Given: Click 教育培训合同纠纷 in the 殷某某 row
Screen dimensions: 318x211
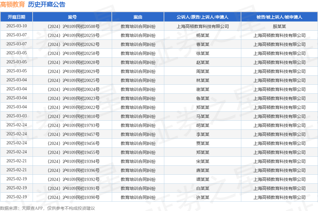Looking at the screenshot, I should pyautogui.click(x=138, y=26).
